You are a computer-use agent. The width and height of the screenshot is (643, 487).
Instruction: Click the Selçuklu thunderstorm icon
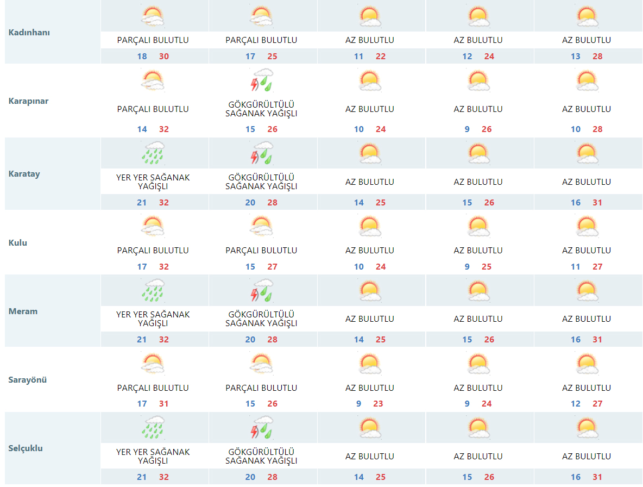(x=261, y=428)
